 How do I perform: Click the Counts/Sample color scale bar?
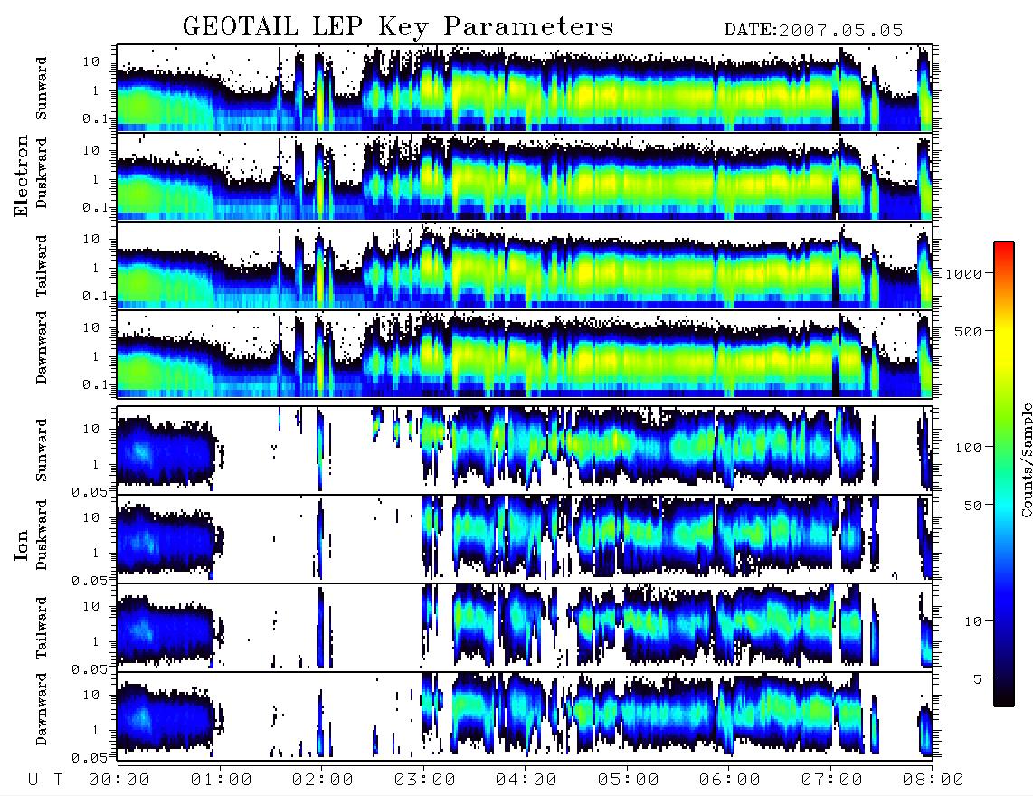click(1004, 474)
